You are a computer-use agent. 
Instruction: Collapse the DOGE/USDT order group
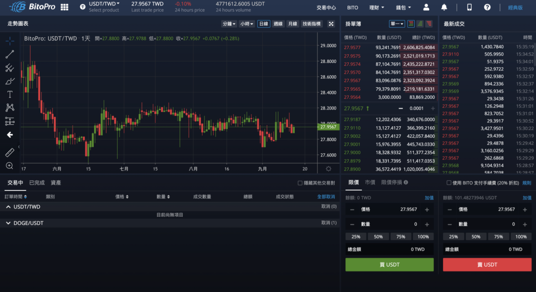click(9, 223)
